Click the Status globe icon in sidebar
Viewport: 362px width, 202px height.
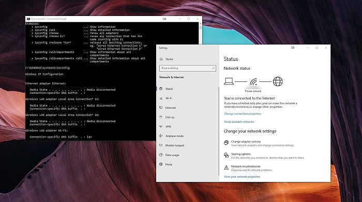[161, 89]
